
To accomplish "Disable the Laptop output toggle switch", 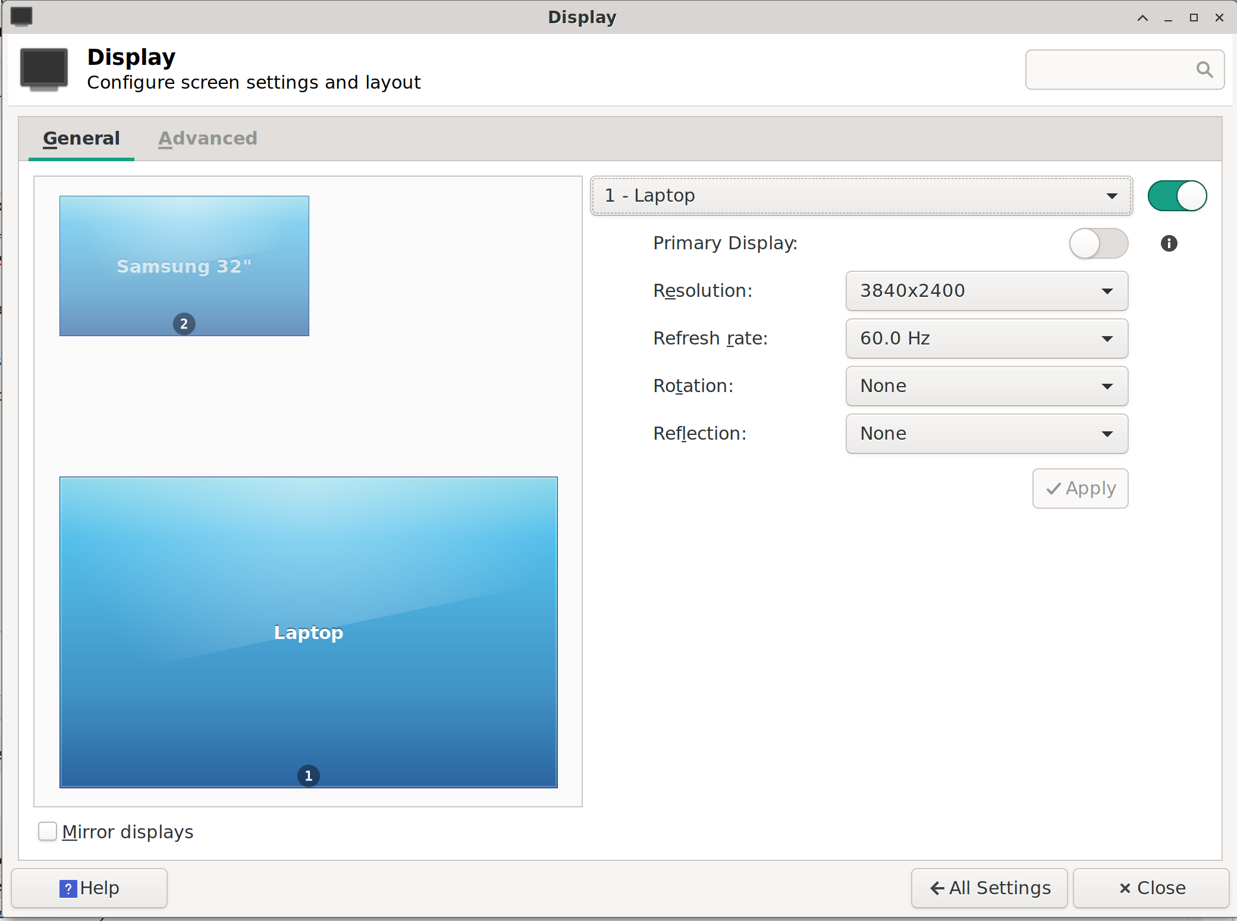I will tap(1176, 196).
